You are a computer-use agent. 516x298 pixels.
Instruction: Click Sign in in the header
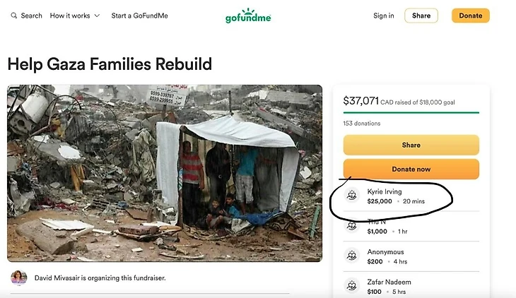pyautogui.click(x=383, y=16)
